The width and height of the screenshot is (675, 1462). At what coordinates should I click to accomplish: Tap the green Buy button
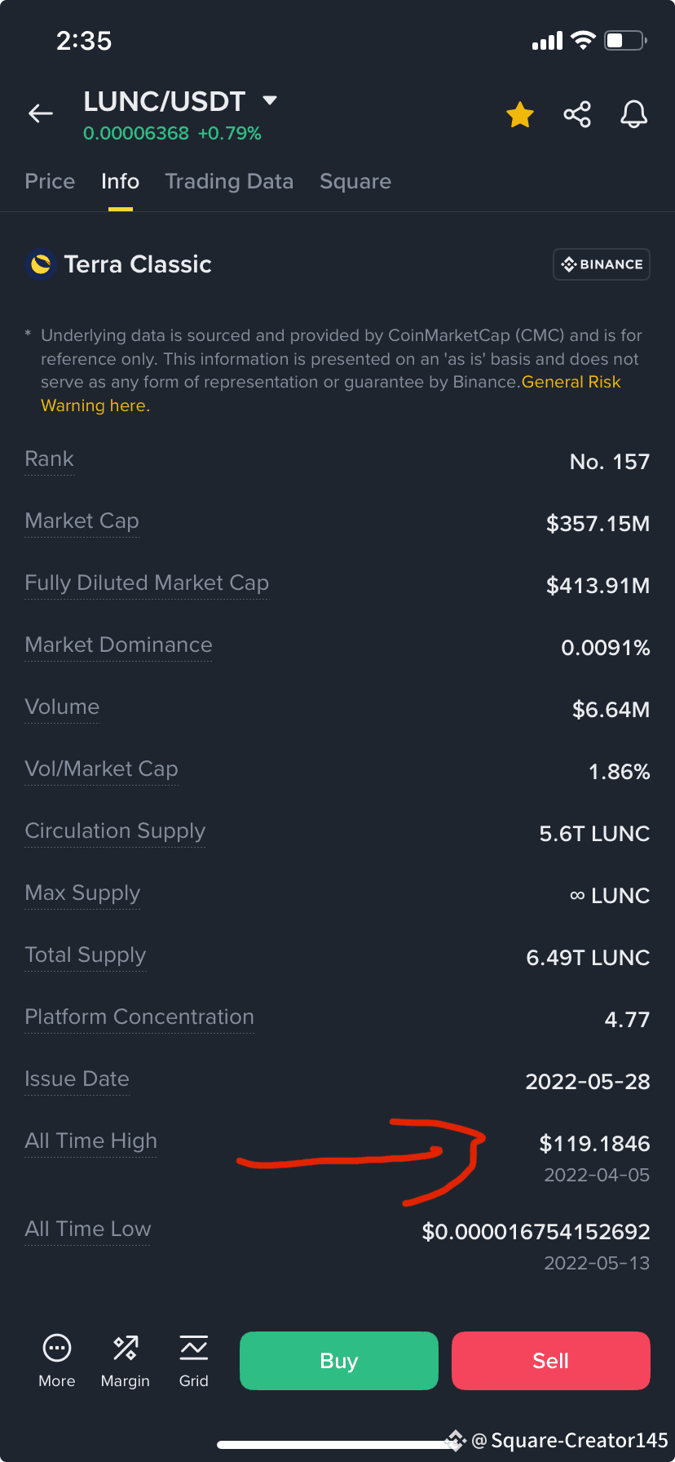339,1361
